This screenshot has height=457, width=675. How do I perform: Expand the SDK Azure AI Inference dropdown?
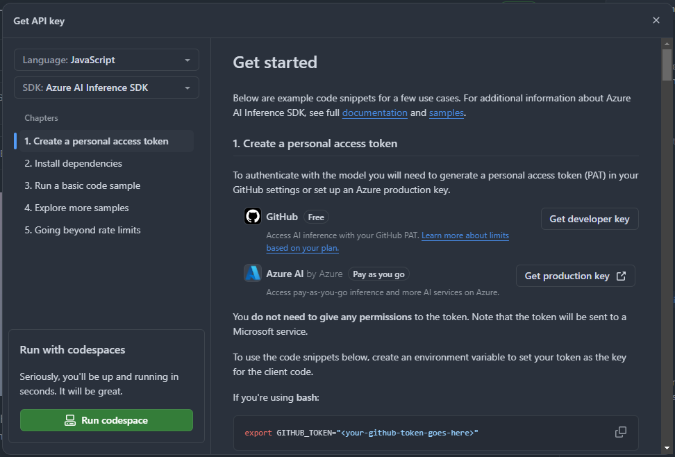coord(106,88)
